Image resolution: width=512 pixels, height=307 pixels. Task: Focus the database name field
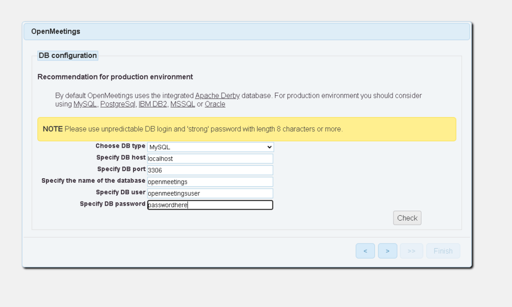point(210,182)
